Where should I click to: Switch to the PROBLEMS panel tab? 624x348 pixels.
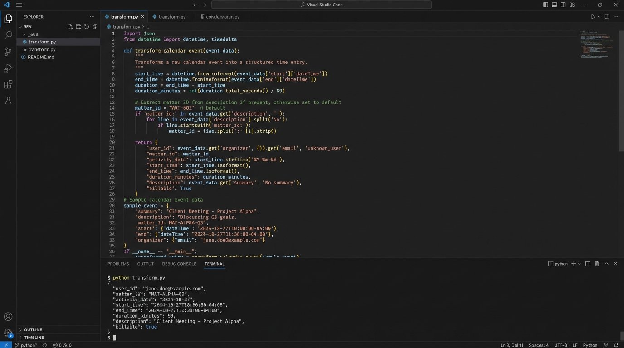pos(118,264)
